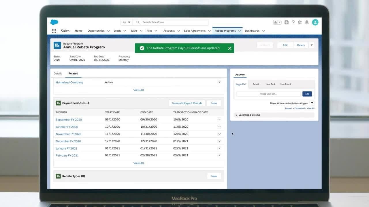The height and width of the screenshot is (207, 369).
Task: Open the Help question mark icon
Action: click(293, 22)
